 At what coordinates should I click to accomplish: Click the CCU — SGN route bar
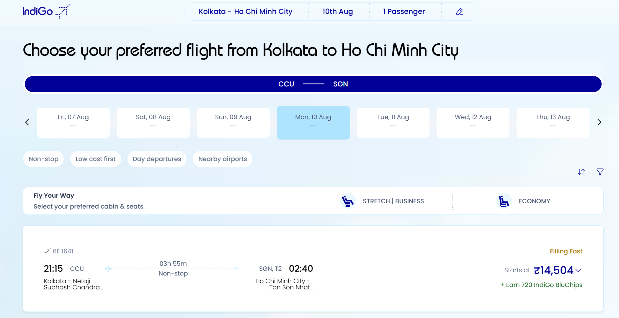[313, 84]
